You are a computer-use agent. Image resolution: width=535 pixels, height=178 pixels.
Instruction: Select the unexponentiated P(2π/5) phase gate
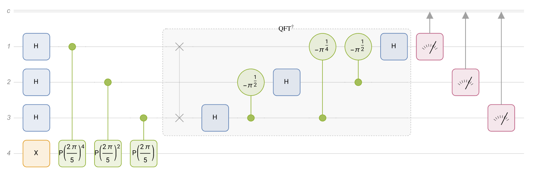point(143,153)
